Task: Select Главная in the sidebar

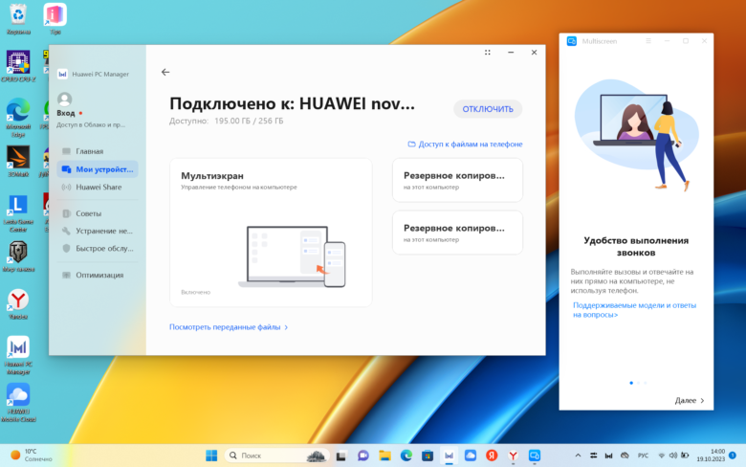Action: click(98, 151)
